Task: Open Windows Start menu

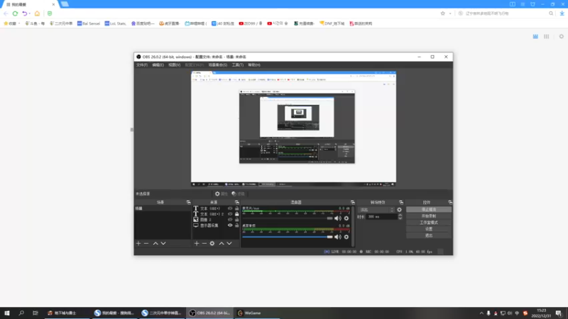Action: pos(7,313)
